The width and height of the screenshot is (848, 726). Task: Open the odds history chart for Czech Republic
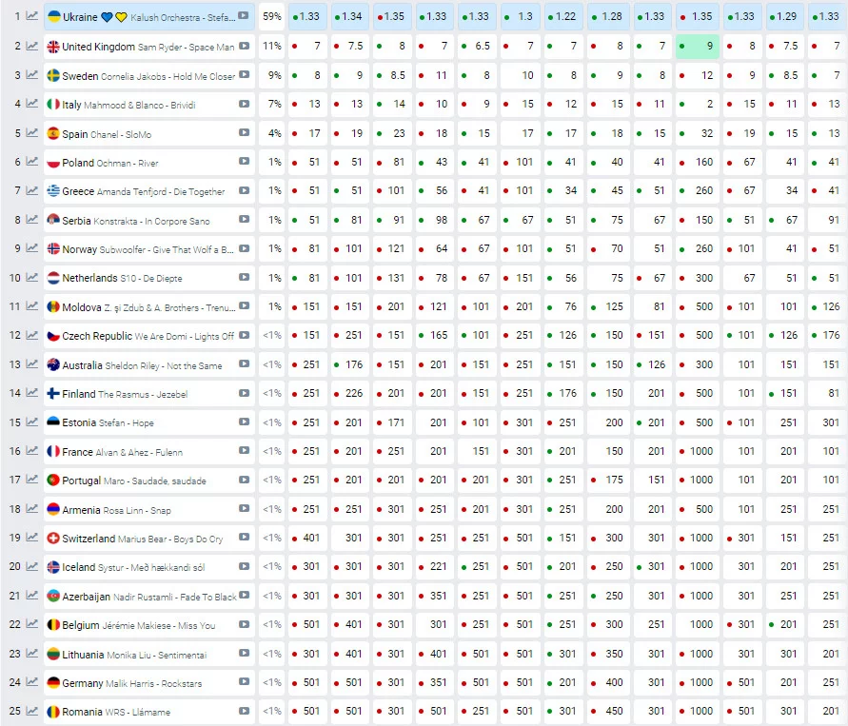pos(32,335)
